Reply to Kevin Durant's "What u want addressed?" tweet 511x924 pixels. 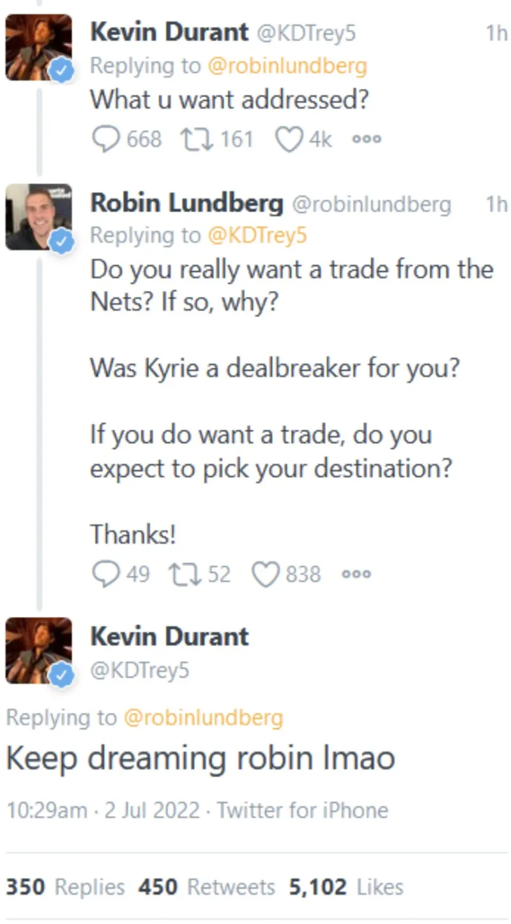(106, 139)
